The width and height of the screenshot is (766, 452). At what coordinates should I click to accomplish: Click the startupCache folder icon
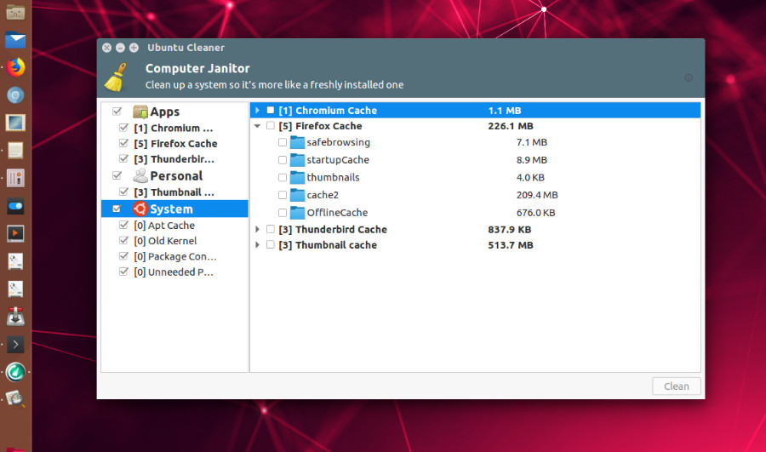pyautogui.click(x=297, y=160)
